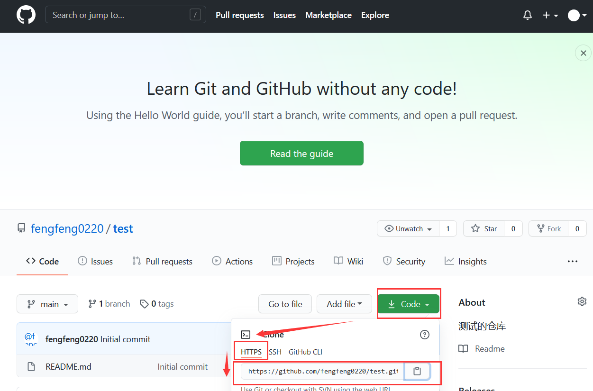
Task: Select the SSH clone tab
Action: tap(275, 352)
